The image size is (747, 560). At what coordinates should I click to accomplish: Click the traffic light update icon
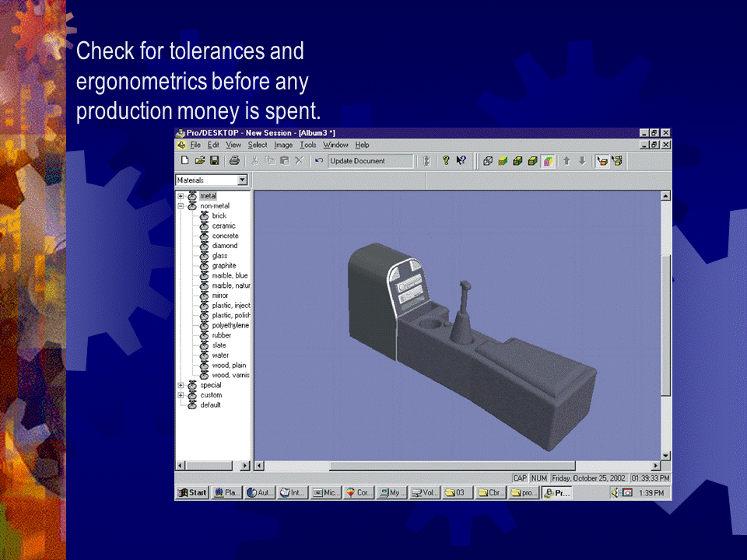(427, 161)
